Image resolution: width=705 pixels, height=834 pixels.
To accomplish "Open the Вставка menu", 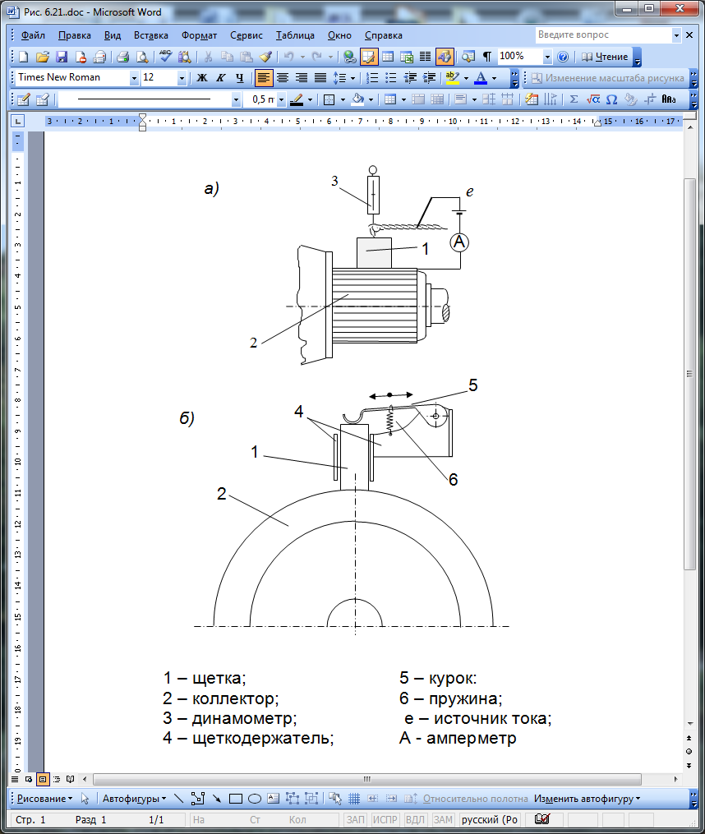I will 150,35.
